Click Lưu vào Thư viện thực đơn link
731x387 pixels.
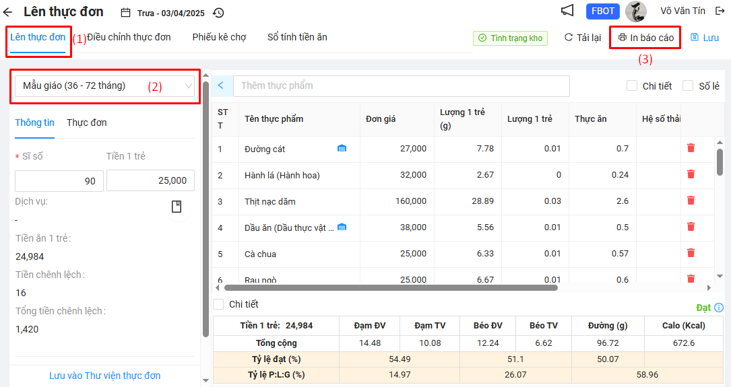(x=104, y=376)
